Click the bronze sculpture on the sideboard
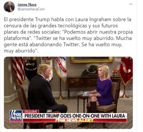This screenshot has width=143, height=132. 90,71
